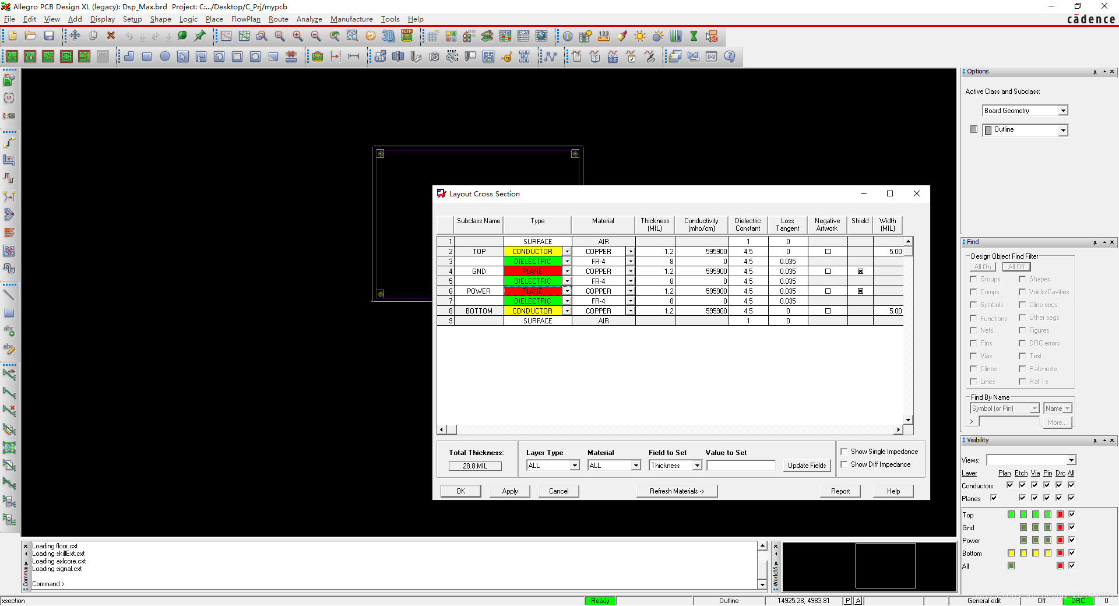Open the Manufacture menu
Viewport: 1119px width, 606px height.
(x=351, y=19)
